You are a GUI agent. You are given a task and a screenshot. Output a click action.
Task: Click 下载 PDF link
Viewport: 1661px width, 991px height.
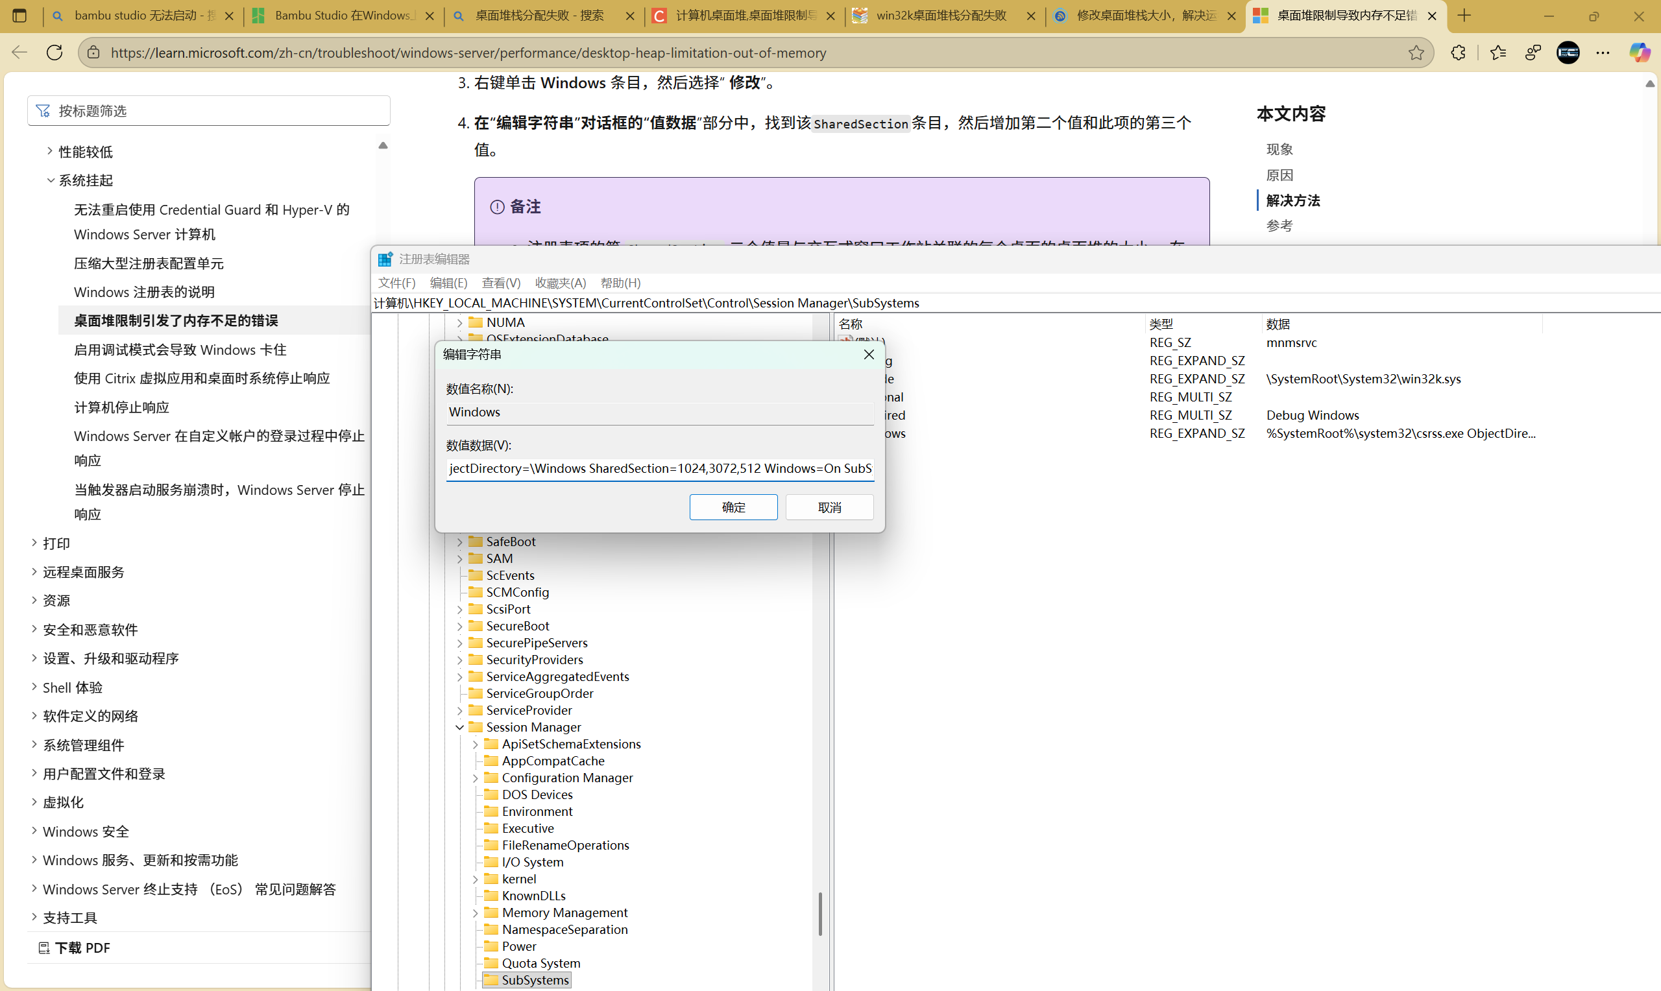pyautogui.click(x=82, y=948)
